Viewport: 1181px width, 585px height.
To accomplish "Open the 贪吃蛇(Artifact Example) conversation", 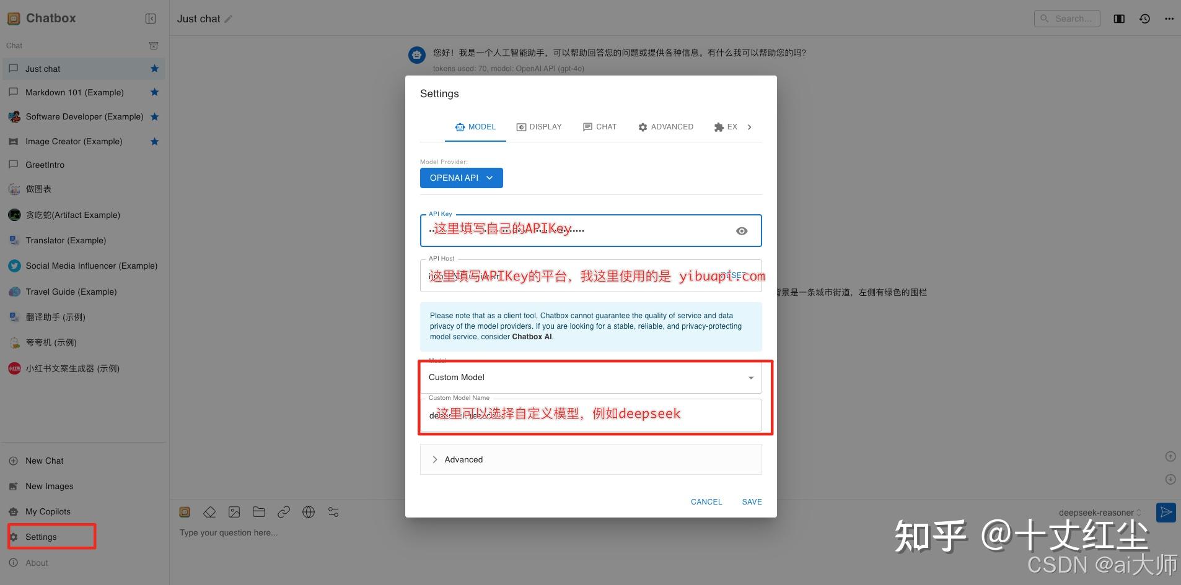I will pos(84,215).
